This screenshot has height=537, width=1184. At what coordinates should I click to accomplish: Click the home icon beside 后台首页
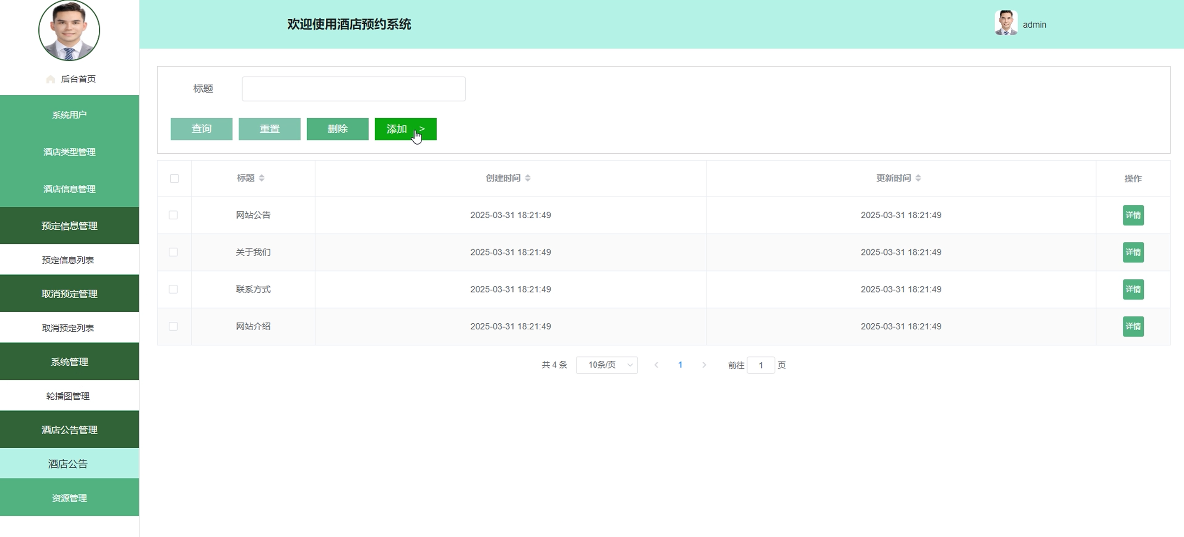click(51, 79)
